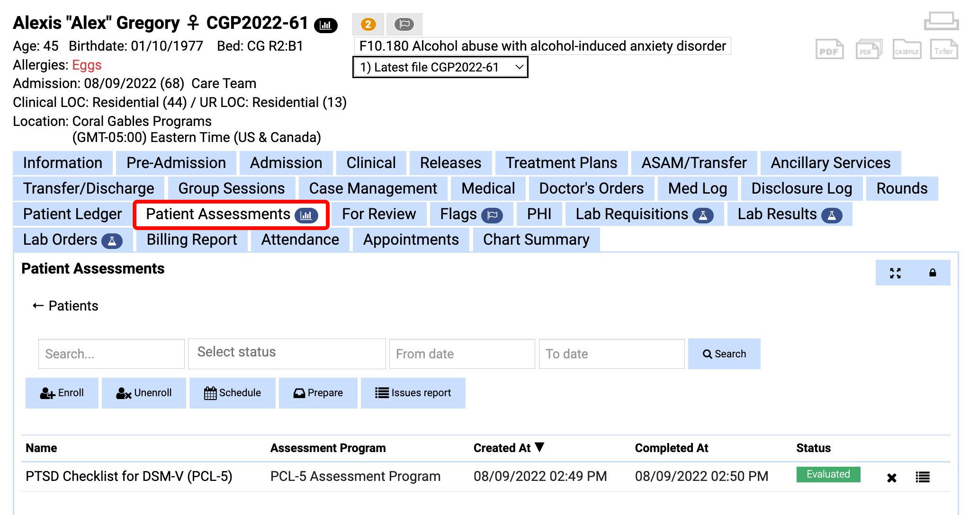This screenshot has height=515, width=969.
Task: Click the Enroll button
Action: 62,393
